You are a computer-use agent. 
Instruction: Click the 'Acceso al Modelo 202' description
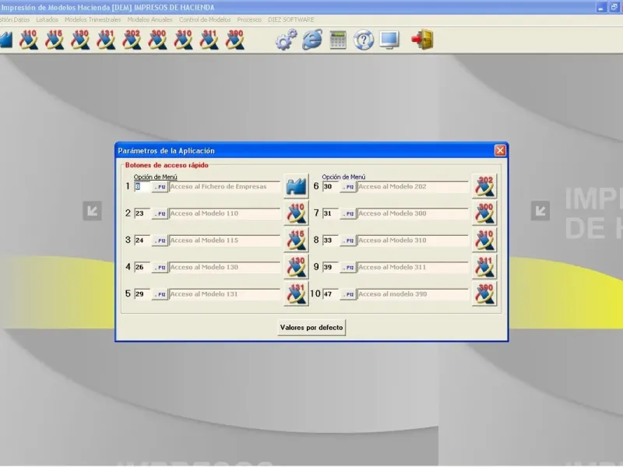(414, 187)
